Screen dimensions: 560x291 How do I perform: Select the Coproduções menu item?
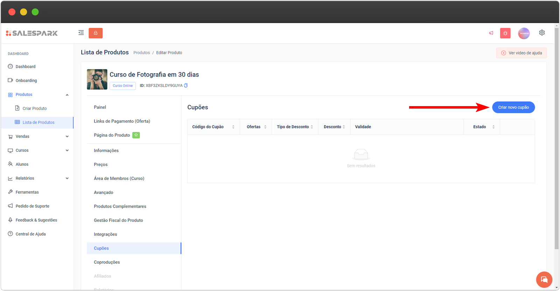(107, 262)
